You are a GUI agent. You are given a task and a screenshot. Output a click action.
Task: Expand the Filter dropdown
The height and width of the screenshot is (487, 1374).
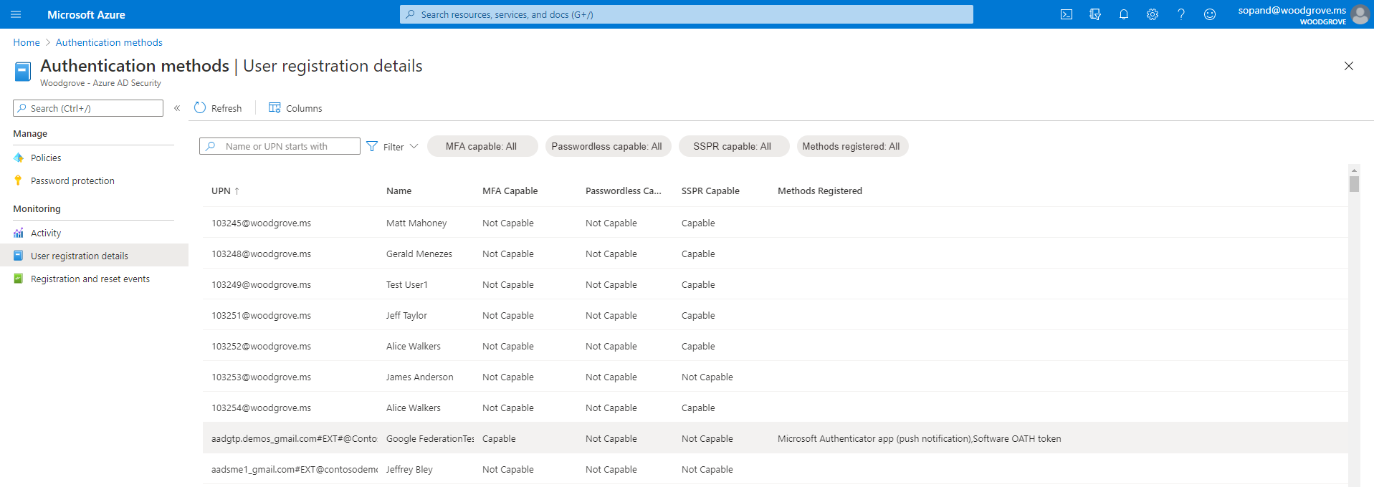393,147
